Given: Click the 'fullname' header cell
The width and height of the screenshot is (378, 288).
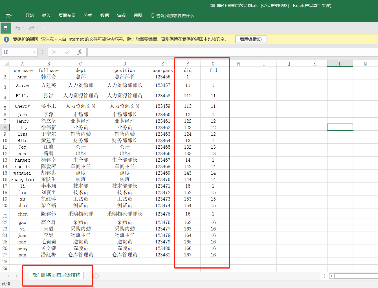Looking at the screenshot, I should pyautogui.click(x=49, y=70).
